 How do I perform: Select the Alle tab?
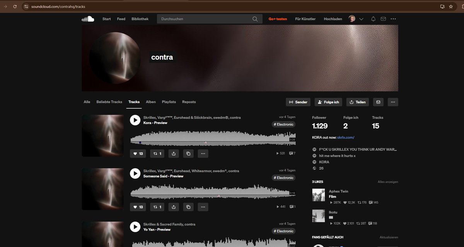click(87, 102)
